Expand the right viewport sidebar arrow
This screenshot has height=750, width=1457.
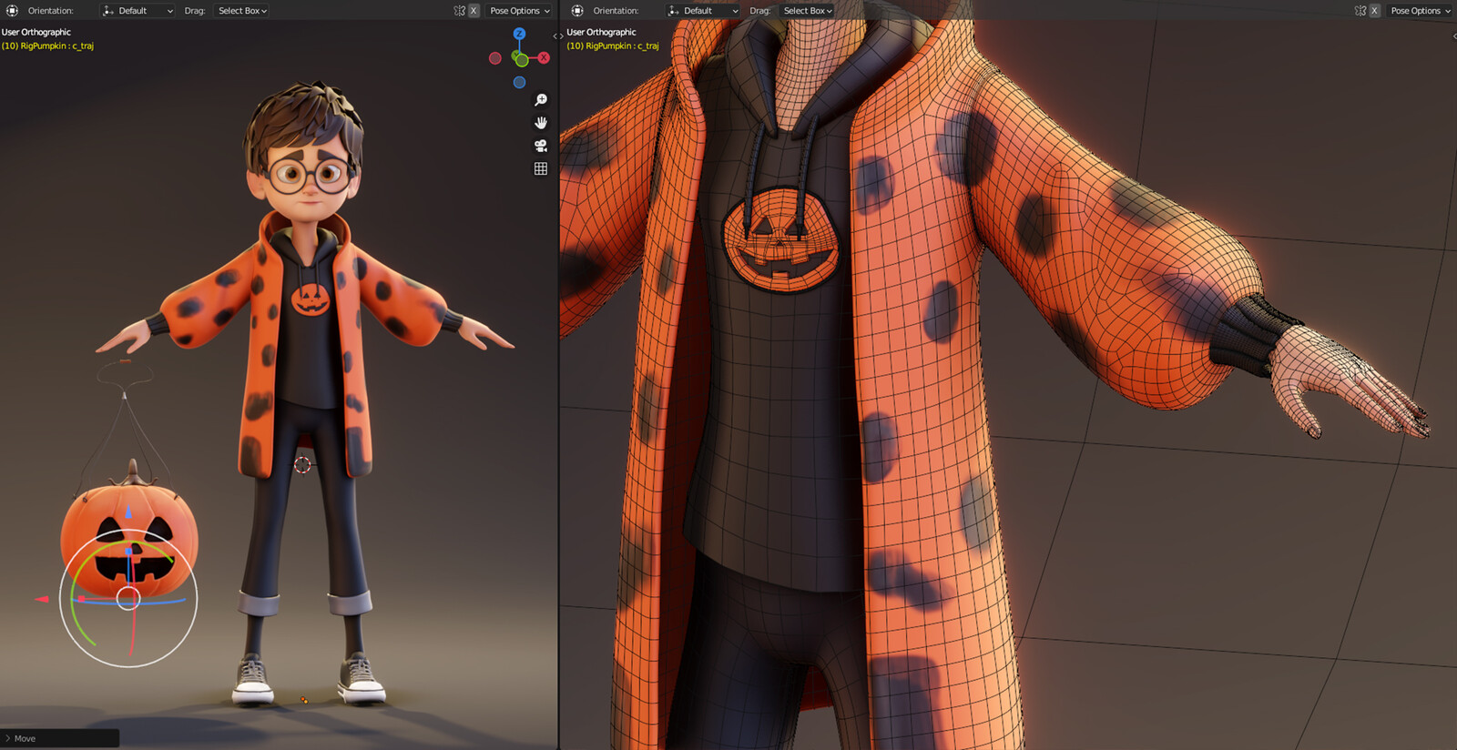click(1454, 36)
